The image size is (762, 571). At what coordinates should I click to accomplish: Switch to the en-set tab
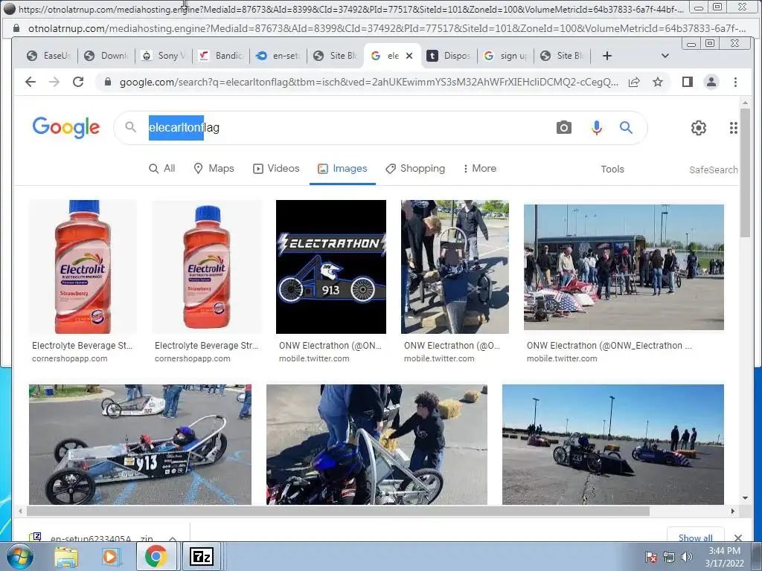point(279,56)
